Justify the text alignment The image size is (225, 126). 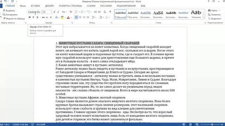pos(88,17)
